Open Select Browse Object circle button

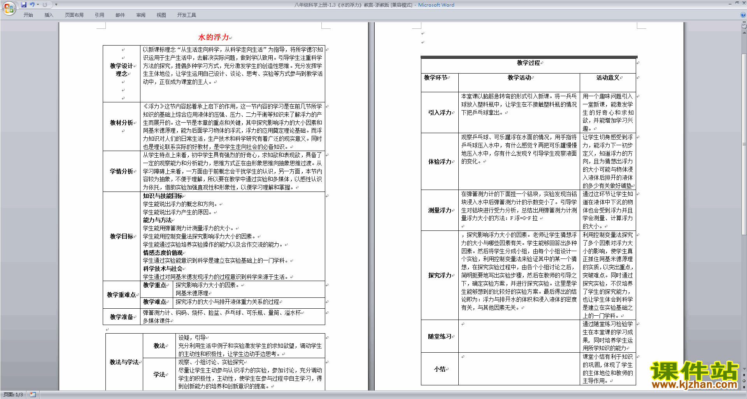coord(744,381)
